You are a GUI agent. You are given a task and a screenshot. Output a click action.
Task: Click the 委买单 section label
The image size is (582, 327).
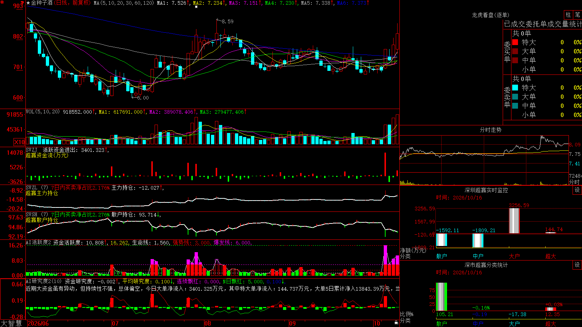tap(507, 52)
